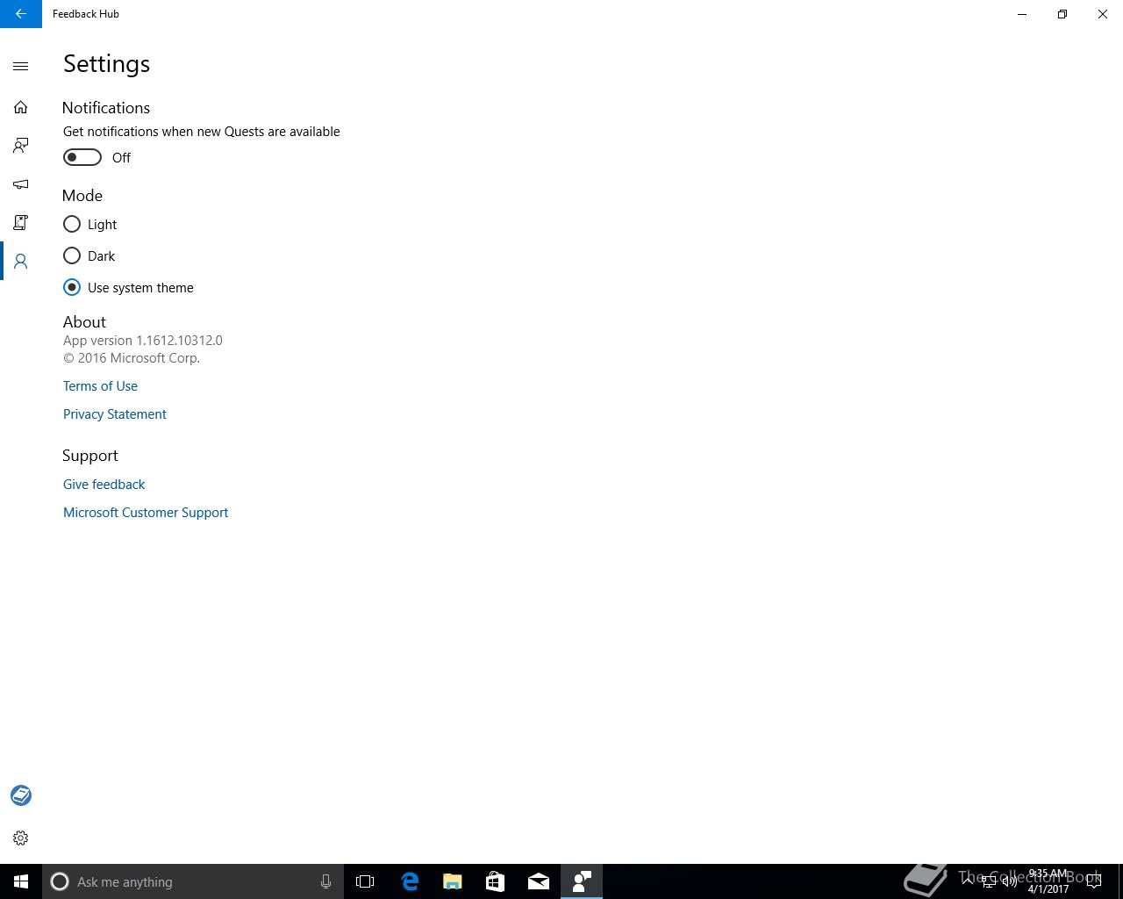Launch Microsoft Edge from the taskbar
The image size is (1123, 899).
click(410, 881)
